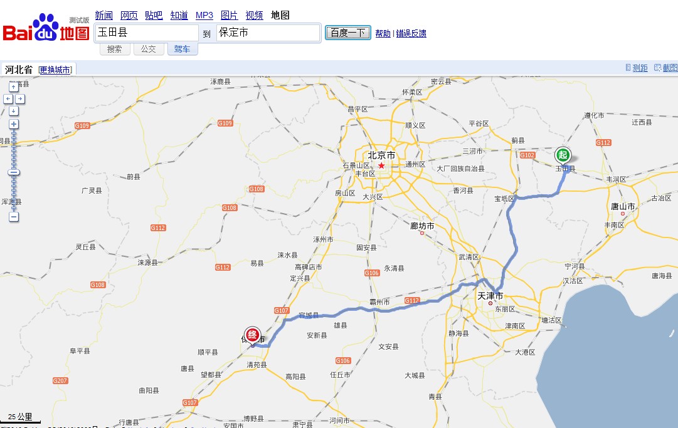This screenshot has width=678, height=428.
Task: Click the pan up arrow on map
Action: point(14,87)
